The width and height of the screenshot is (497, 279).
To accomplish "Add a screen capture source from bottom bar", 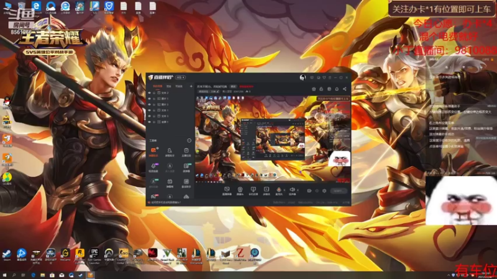I will click(227, 191).
